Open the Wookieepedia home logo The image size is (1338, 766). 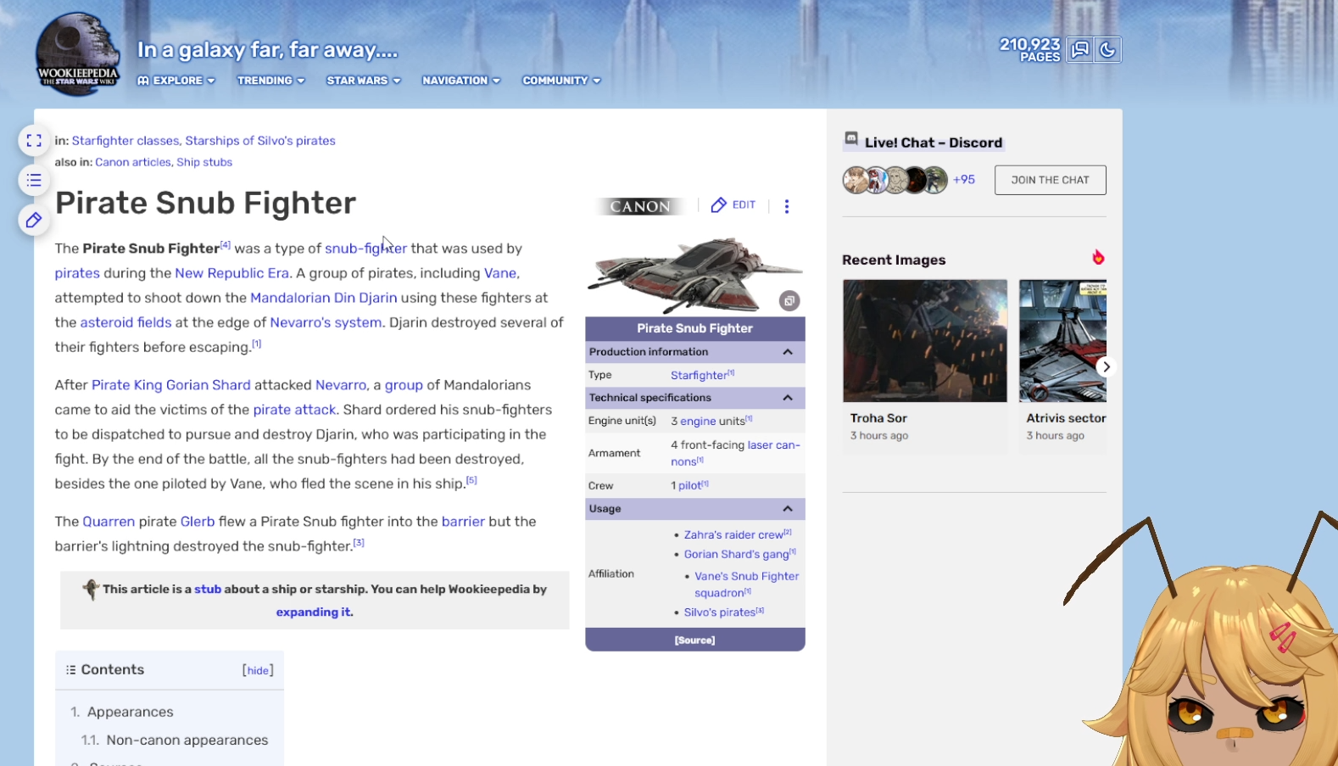tap(78, 53)
